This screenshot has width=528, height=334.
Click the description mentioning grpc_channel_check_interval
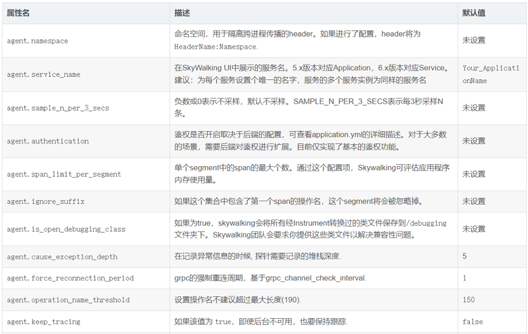pos(270,278)
